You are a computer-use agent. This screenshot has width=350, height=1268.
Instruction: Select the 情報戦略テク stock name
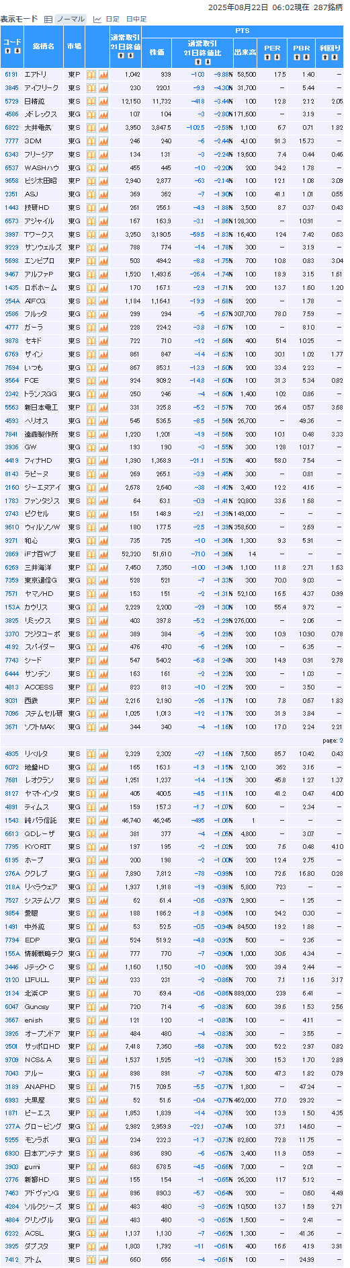43,954
